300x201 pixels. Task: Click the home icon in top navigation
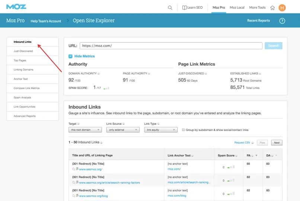272,7
